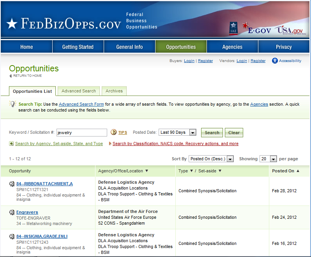Click the FedBizOpps.gov star logo
Screen dimensions: 311x257
[x=12, y=23]
